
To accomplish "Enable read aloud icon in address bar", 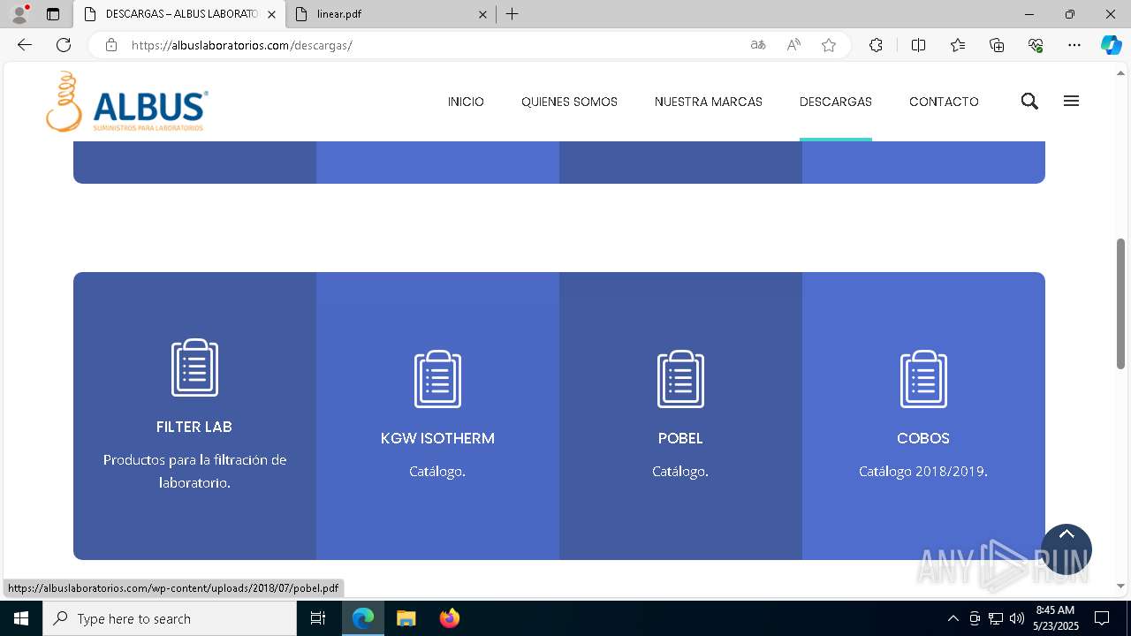I will 793,45.
